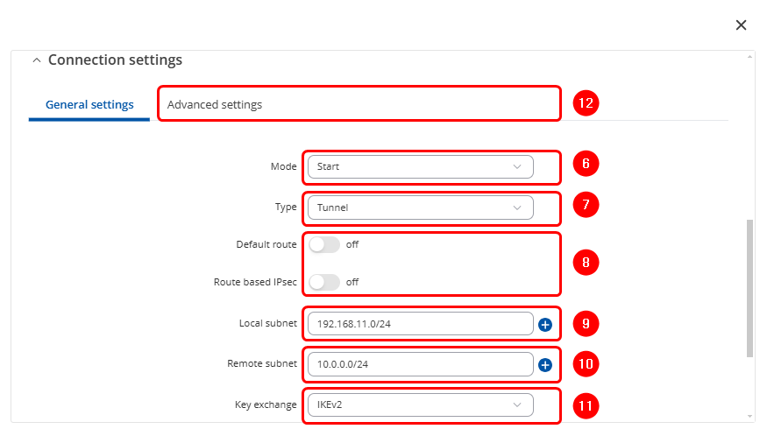Screen dimensions: 767x436
Task: Click the vertical scrollbar thumb
Action: pos(749,289)
